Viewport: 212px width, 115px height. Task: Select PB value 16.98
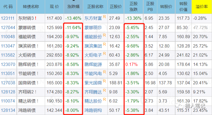coord(150,83)
